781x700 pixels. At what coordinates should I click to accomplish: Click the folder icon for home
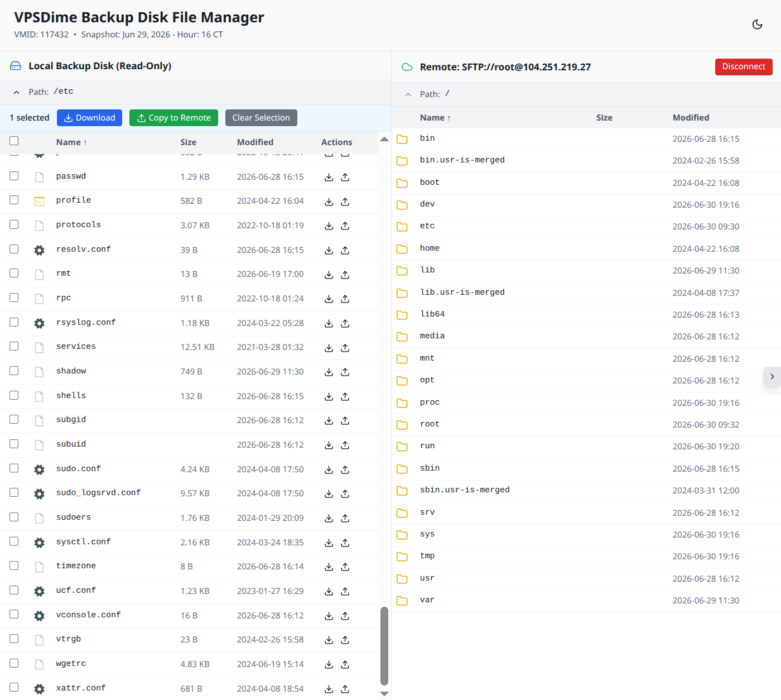pyautogui.click(x=402, y=248)
